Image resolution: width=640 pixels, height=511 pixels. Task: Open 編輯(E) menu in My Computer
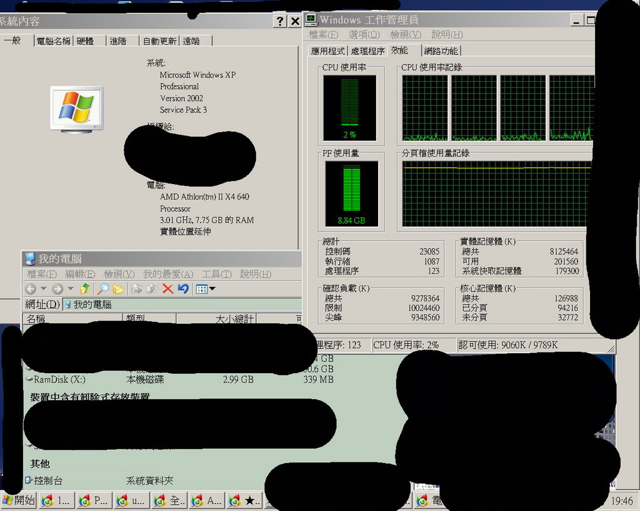(81, 275)
